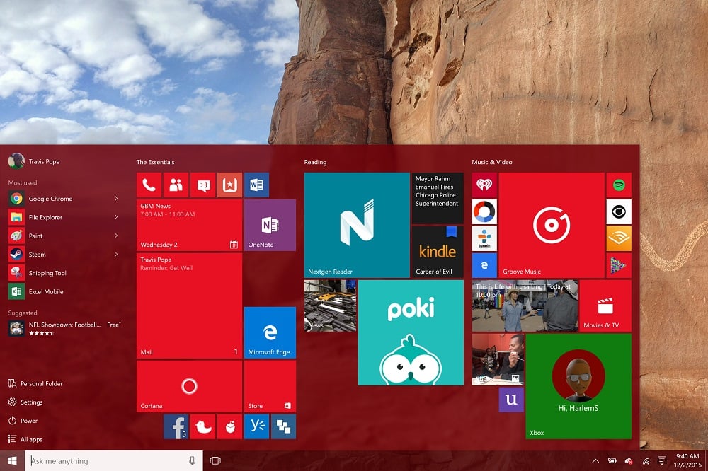The width and height of the screenshot is (708, 471).
Task: Open the suggested NFL Showdown app
Action: click(x=64, y=328)
